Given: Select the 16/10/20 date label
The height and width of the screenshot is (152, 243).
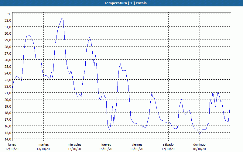Looking at the screenshot, I should (x=137, y=149).
